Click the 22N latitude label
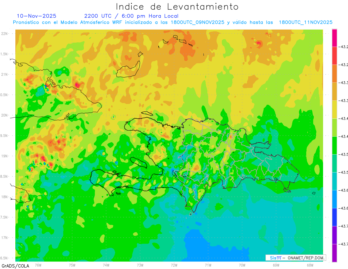The width and height of the screenshot is (348, 269). 4,33
